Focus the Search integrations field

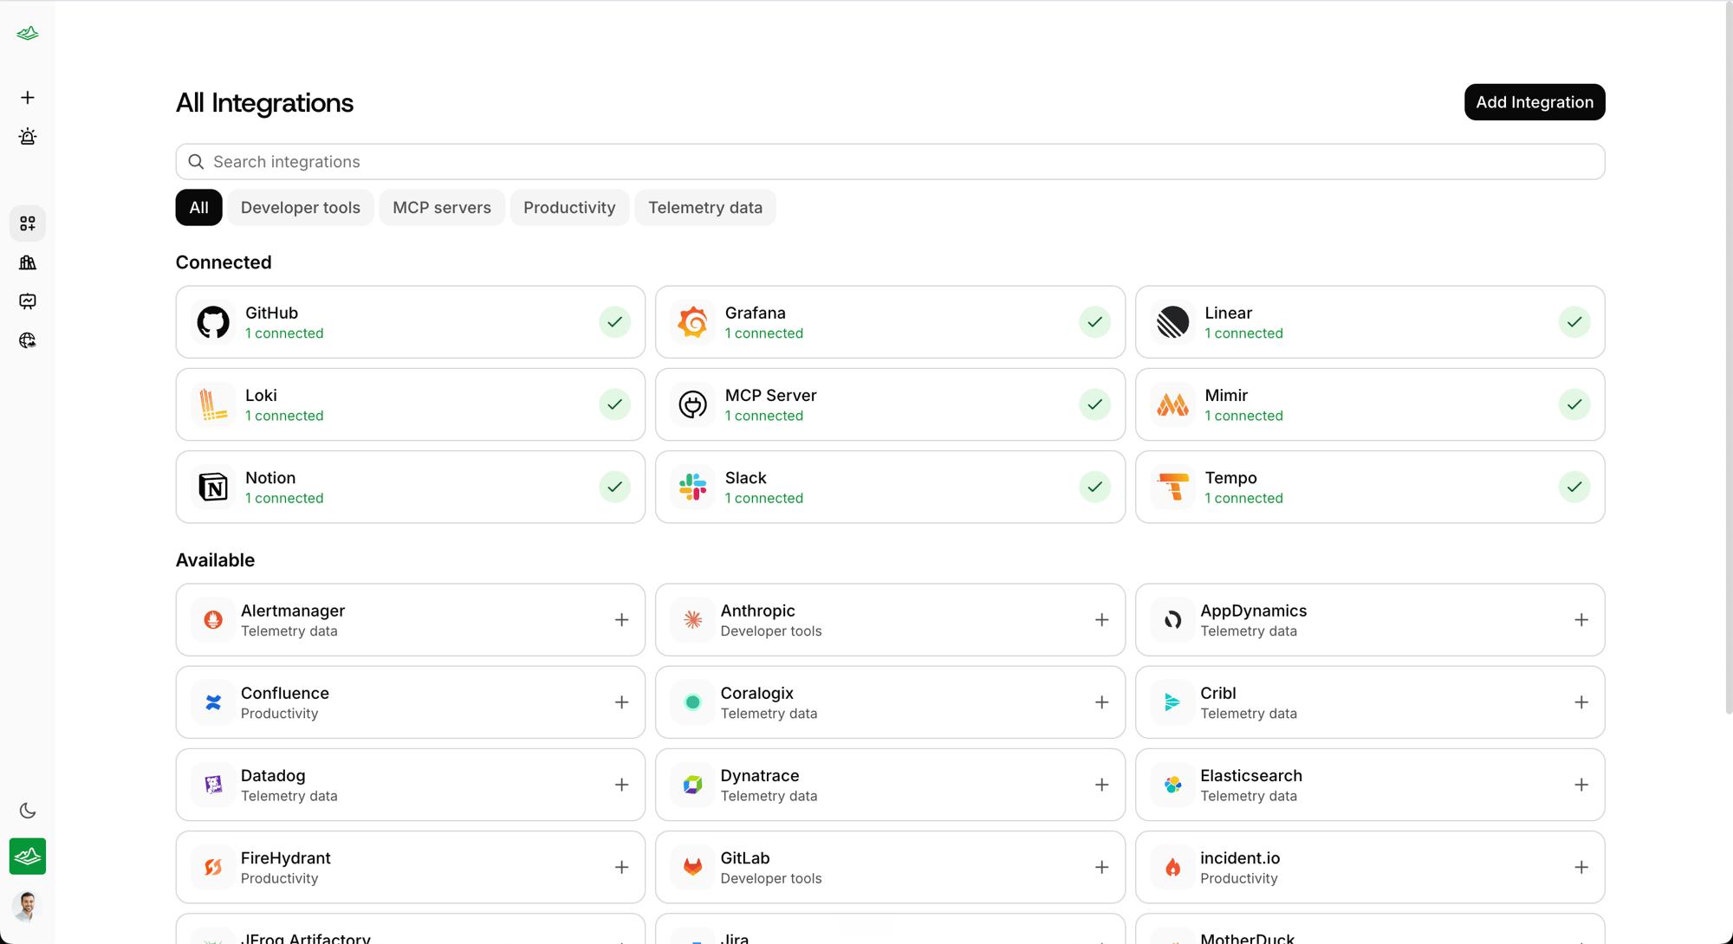pyautogui.click(x=890, y=162)
